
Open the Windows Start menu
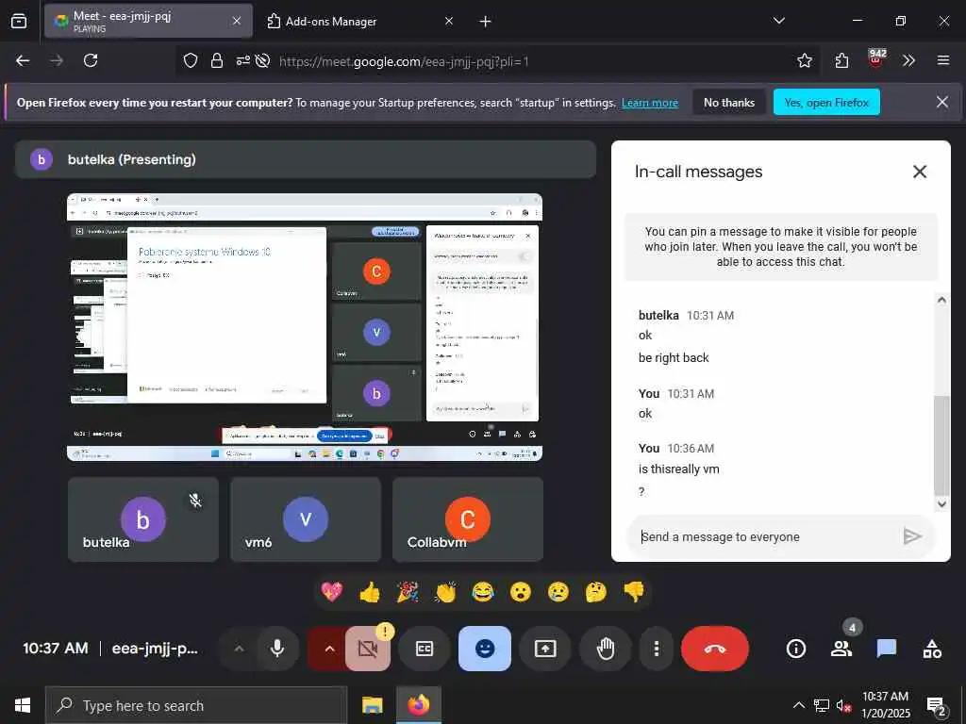click(23, 705)
